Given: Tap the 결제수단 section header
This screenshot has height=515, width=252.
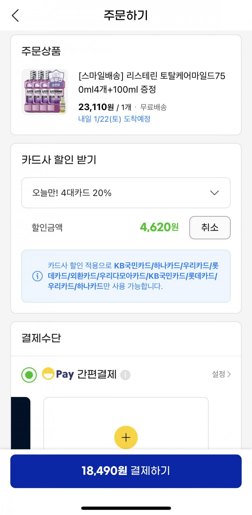Looking at the screenshot, I should pyautogui.click(x=41, y=338).
